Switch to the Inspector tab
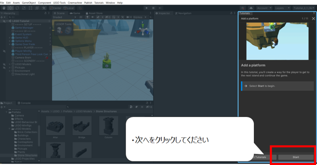317x165 pixels. [162, 13]
